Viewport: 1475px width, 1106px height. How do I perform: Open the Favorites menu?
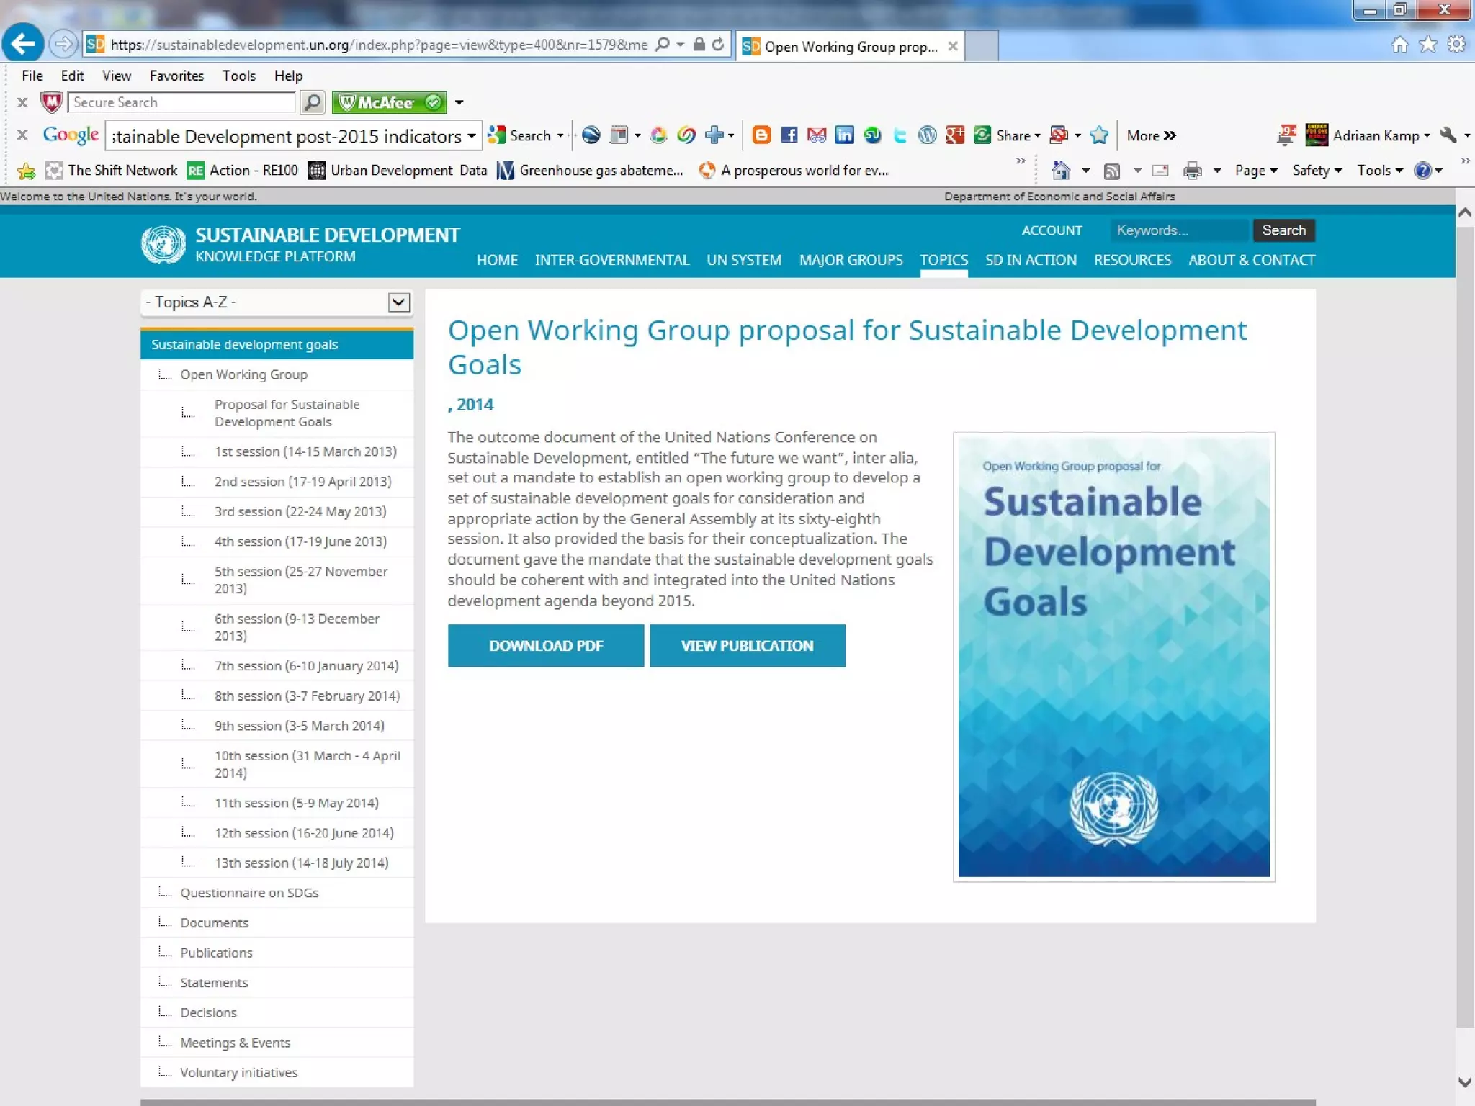(x=176, y=76)
